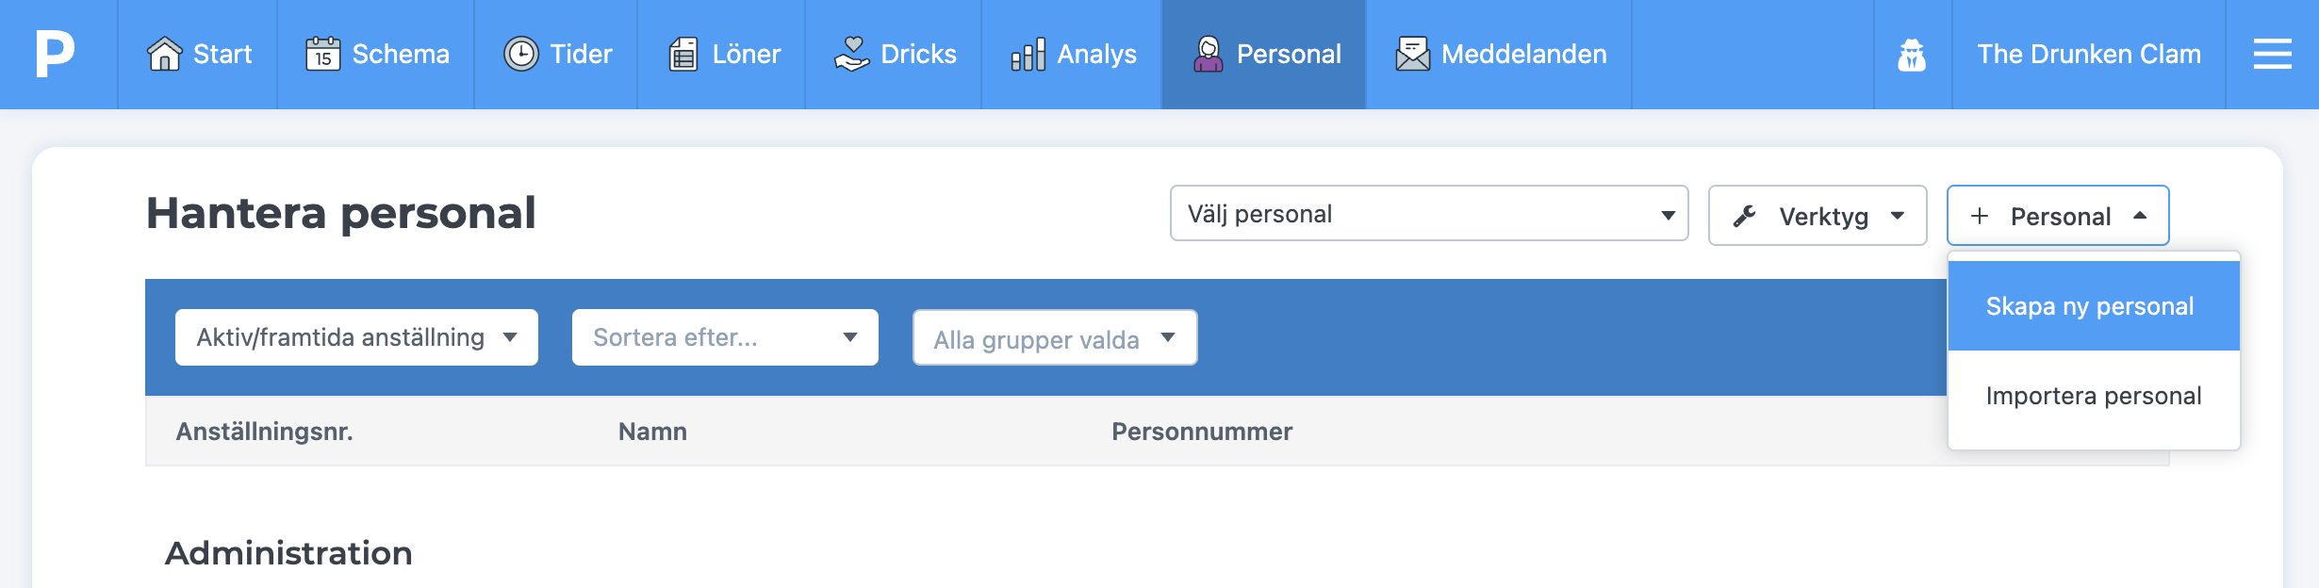Click The Drunken Clam account

click(x=2089, y=54)
